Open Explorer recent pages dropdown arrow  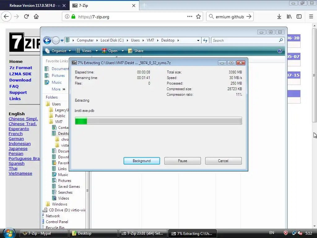click(x=62, y=41)
